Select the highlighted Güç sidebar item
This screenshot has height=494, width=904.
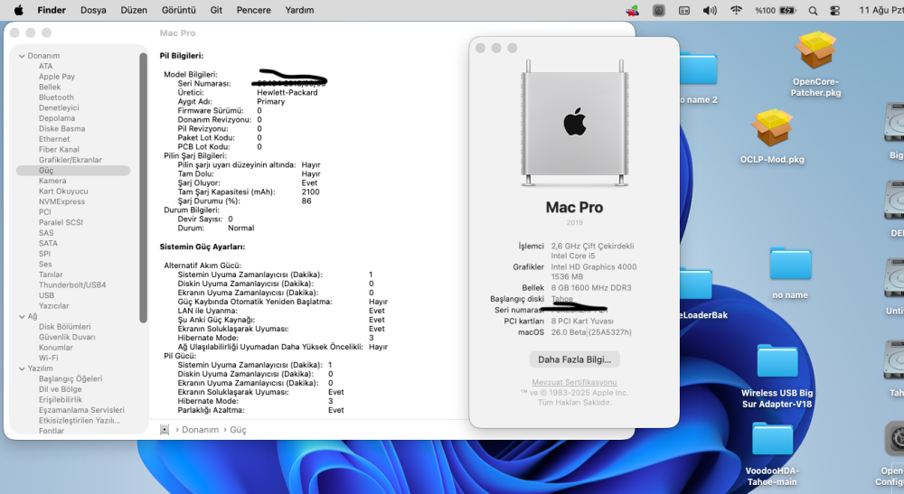click(73, 171)
